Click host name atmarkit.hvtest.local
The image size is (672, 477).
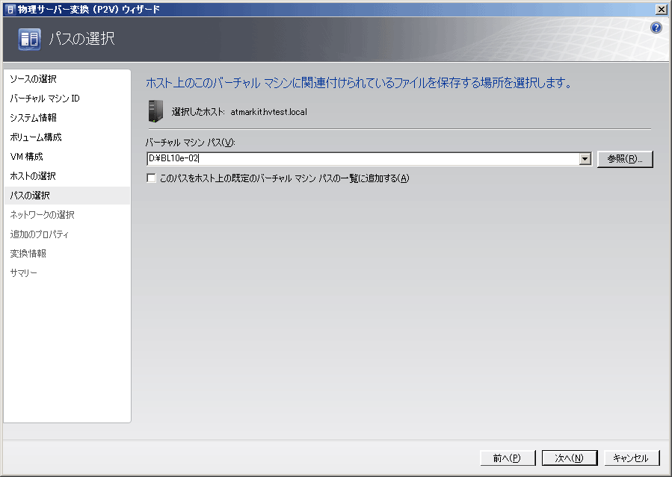(x=268, y=112)
